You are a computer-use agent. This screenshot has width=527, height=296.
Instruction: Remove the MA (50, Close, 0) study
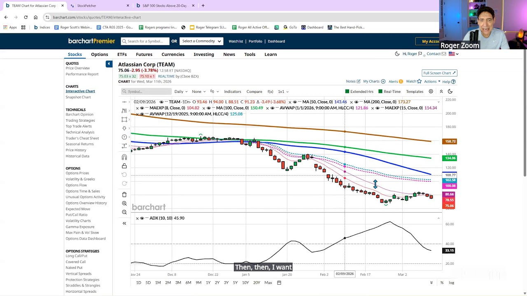click(290, 102)
